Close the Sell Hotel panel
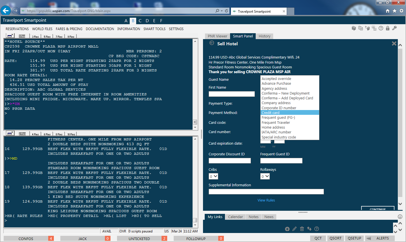406x242 pixels. coord(394,43)
